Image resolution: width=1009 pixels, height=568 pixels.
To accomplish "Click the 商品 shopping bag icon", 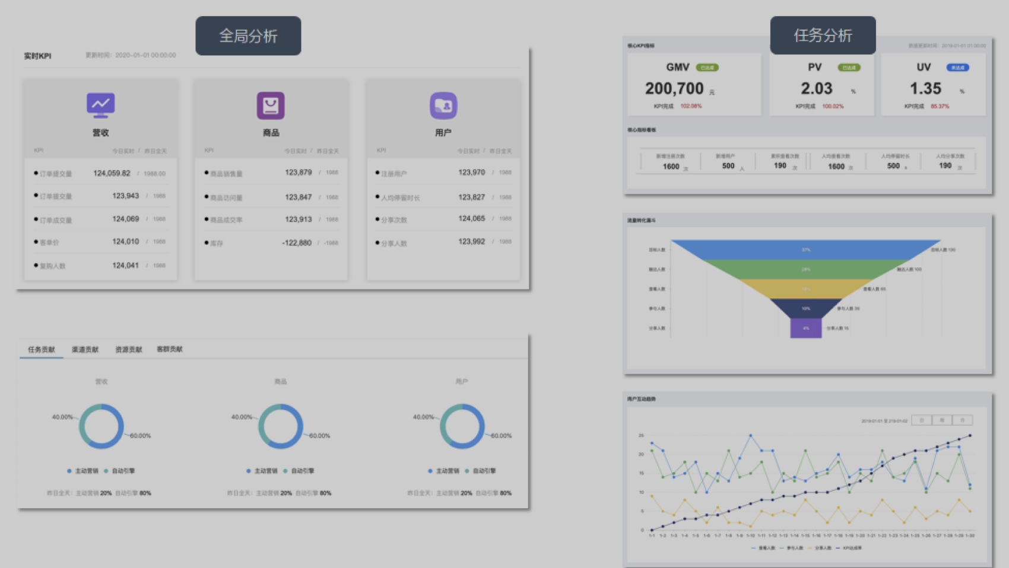I will coord(271,106).
